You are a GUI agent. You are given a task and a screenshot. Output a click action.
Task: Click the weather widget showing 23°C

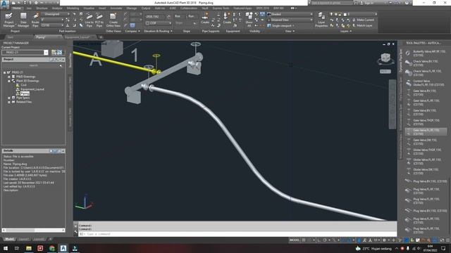pyautogui.click(x=373, y=248)
